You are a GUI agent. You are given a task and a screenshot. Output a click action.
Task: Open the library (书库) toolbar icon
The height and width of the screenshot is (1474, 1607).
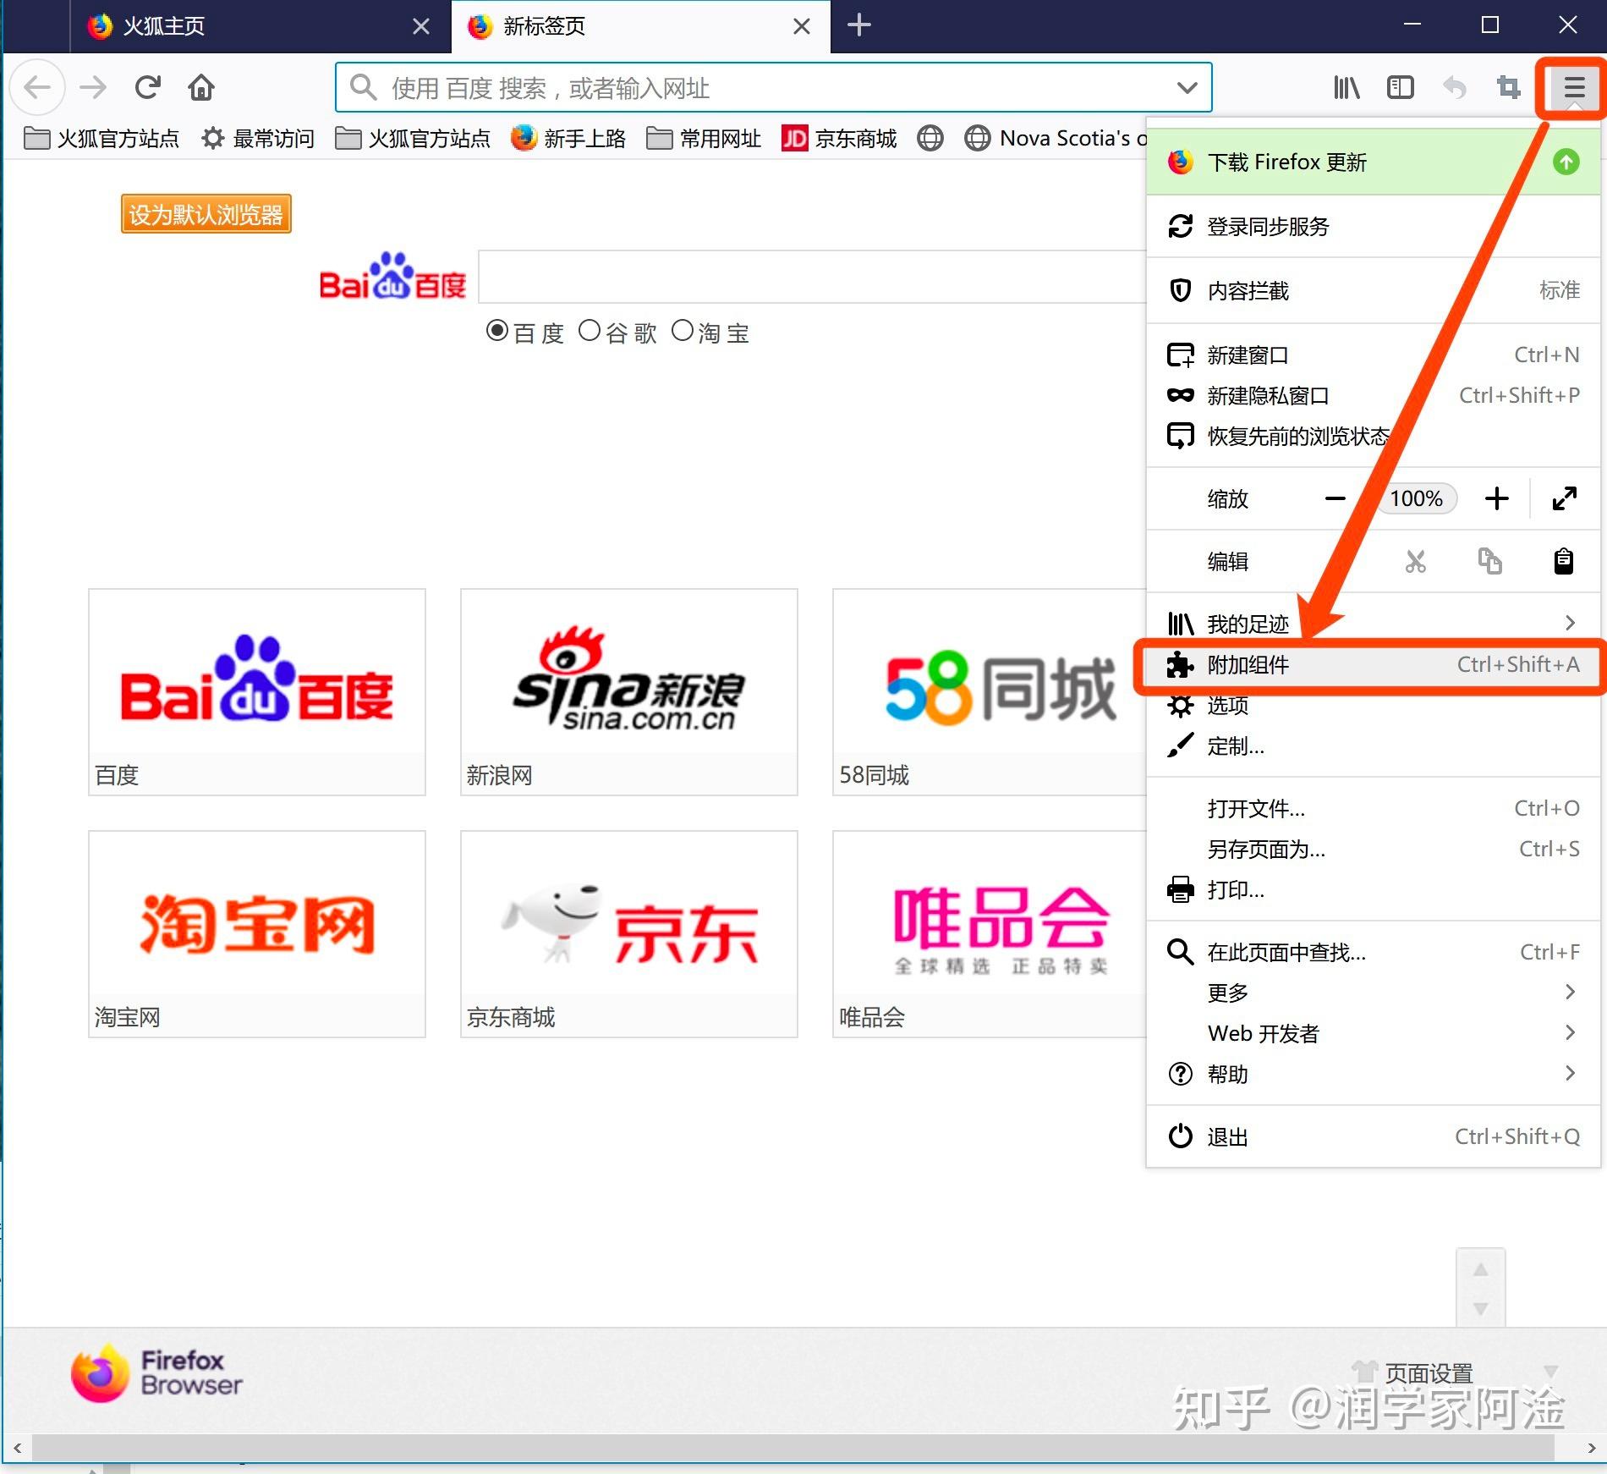[1346, 87]
